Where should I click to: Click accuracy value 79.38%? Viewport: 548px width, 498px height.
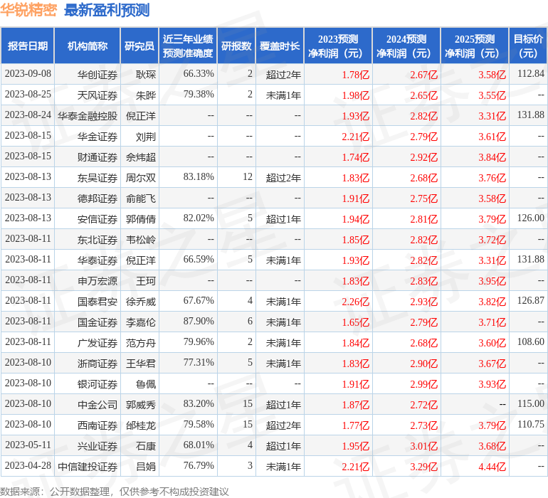199,95
